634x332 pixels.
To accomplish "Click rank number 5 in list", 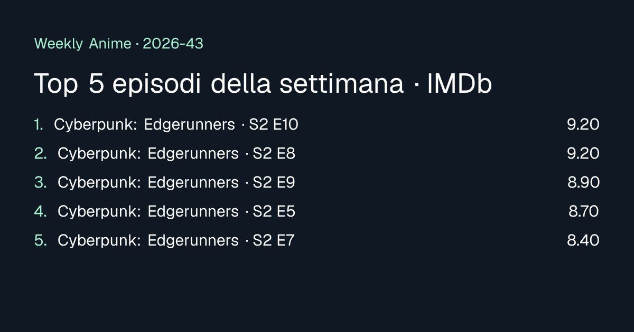I will (x=40, y=241).
